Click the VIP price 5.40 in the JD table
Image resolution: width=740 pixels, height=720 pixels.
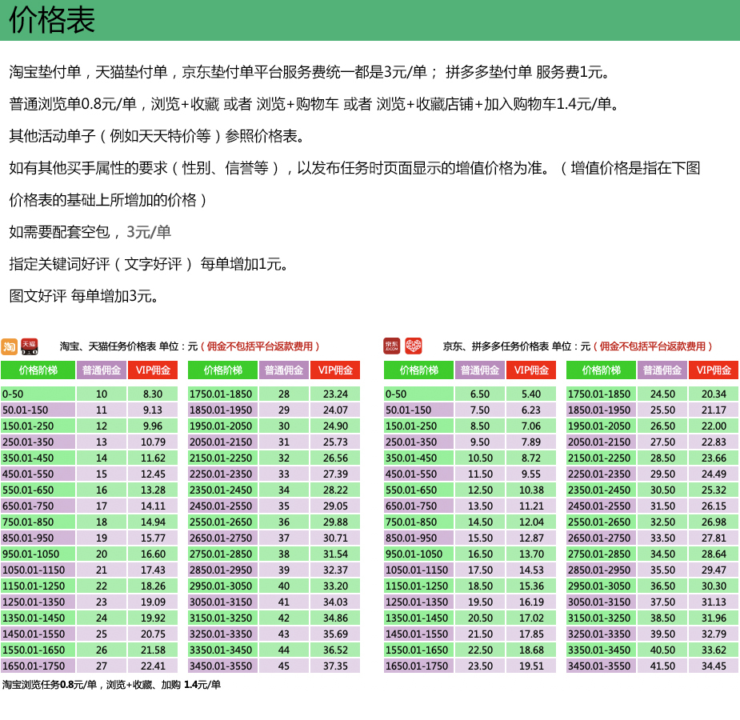531,394
